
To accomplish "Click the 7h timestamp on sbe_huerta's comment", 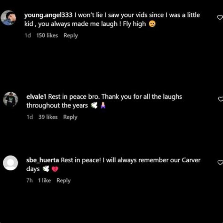I will pos(30,180).
